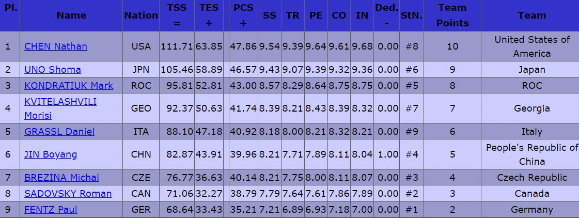Viewport: 579px width, 218px height.
Task: Click the United States of America team cell
Action: (x=532, y=46)
